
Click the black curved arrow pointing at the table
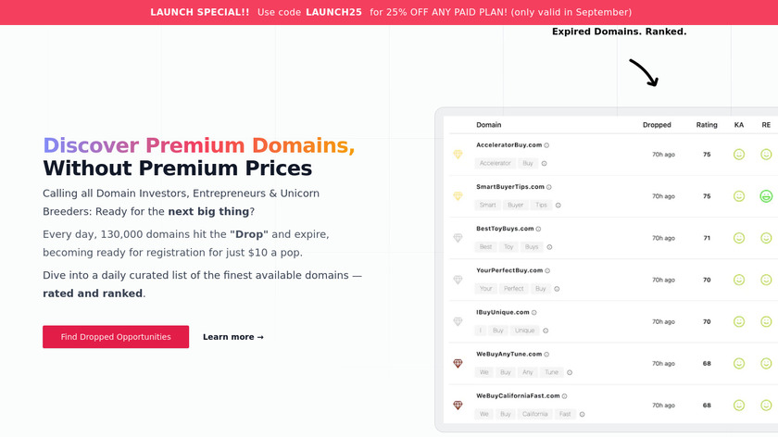click(x=644, y=73)
